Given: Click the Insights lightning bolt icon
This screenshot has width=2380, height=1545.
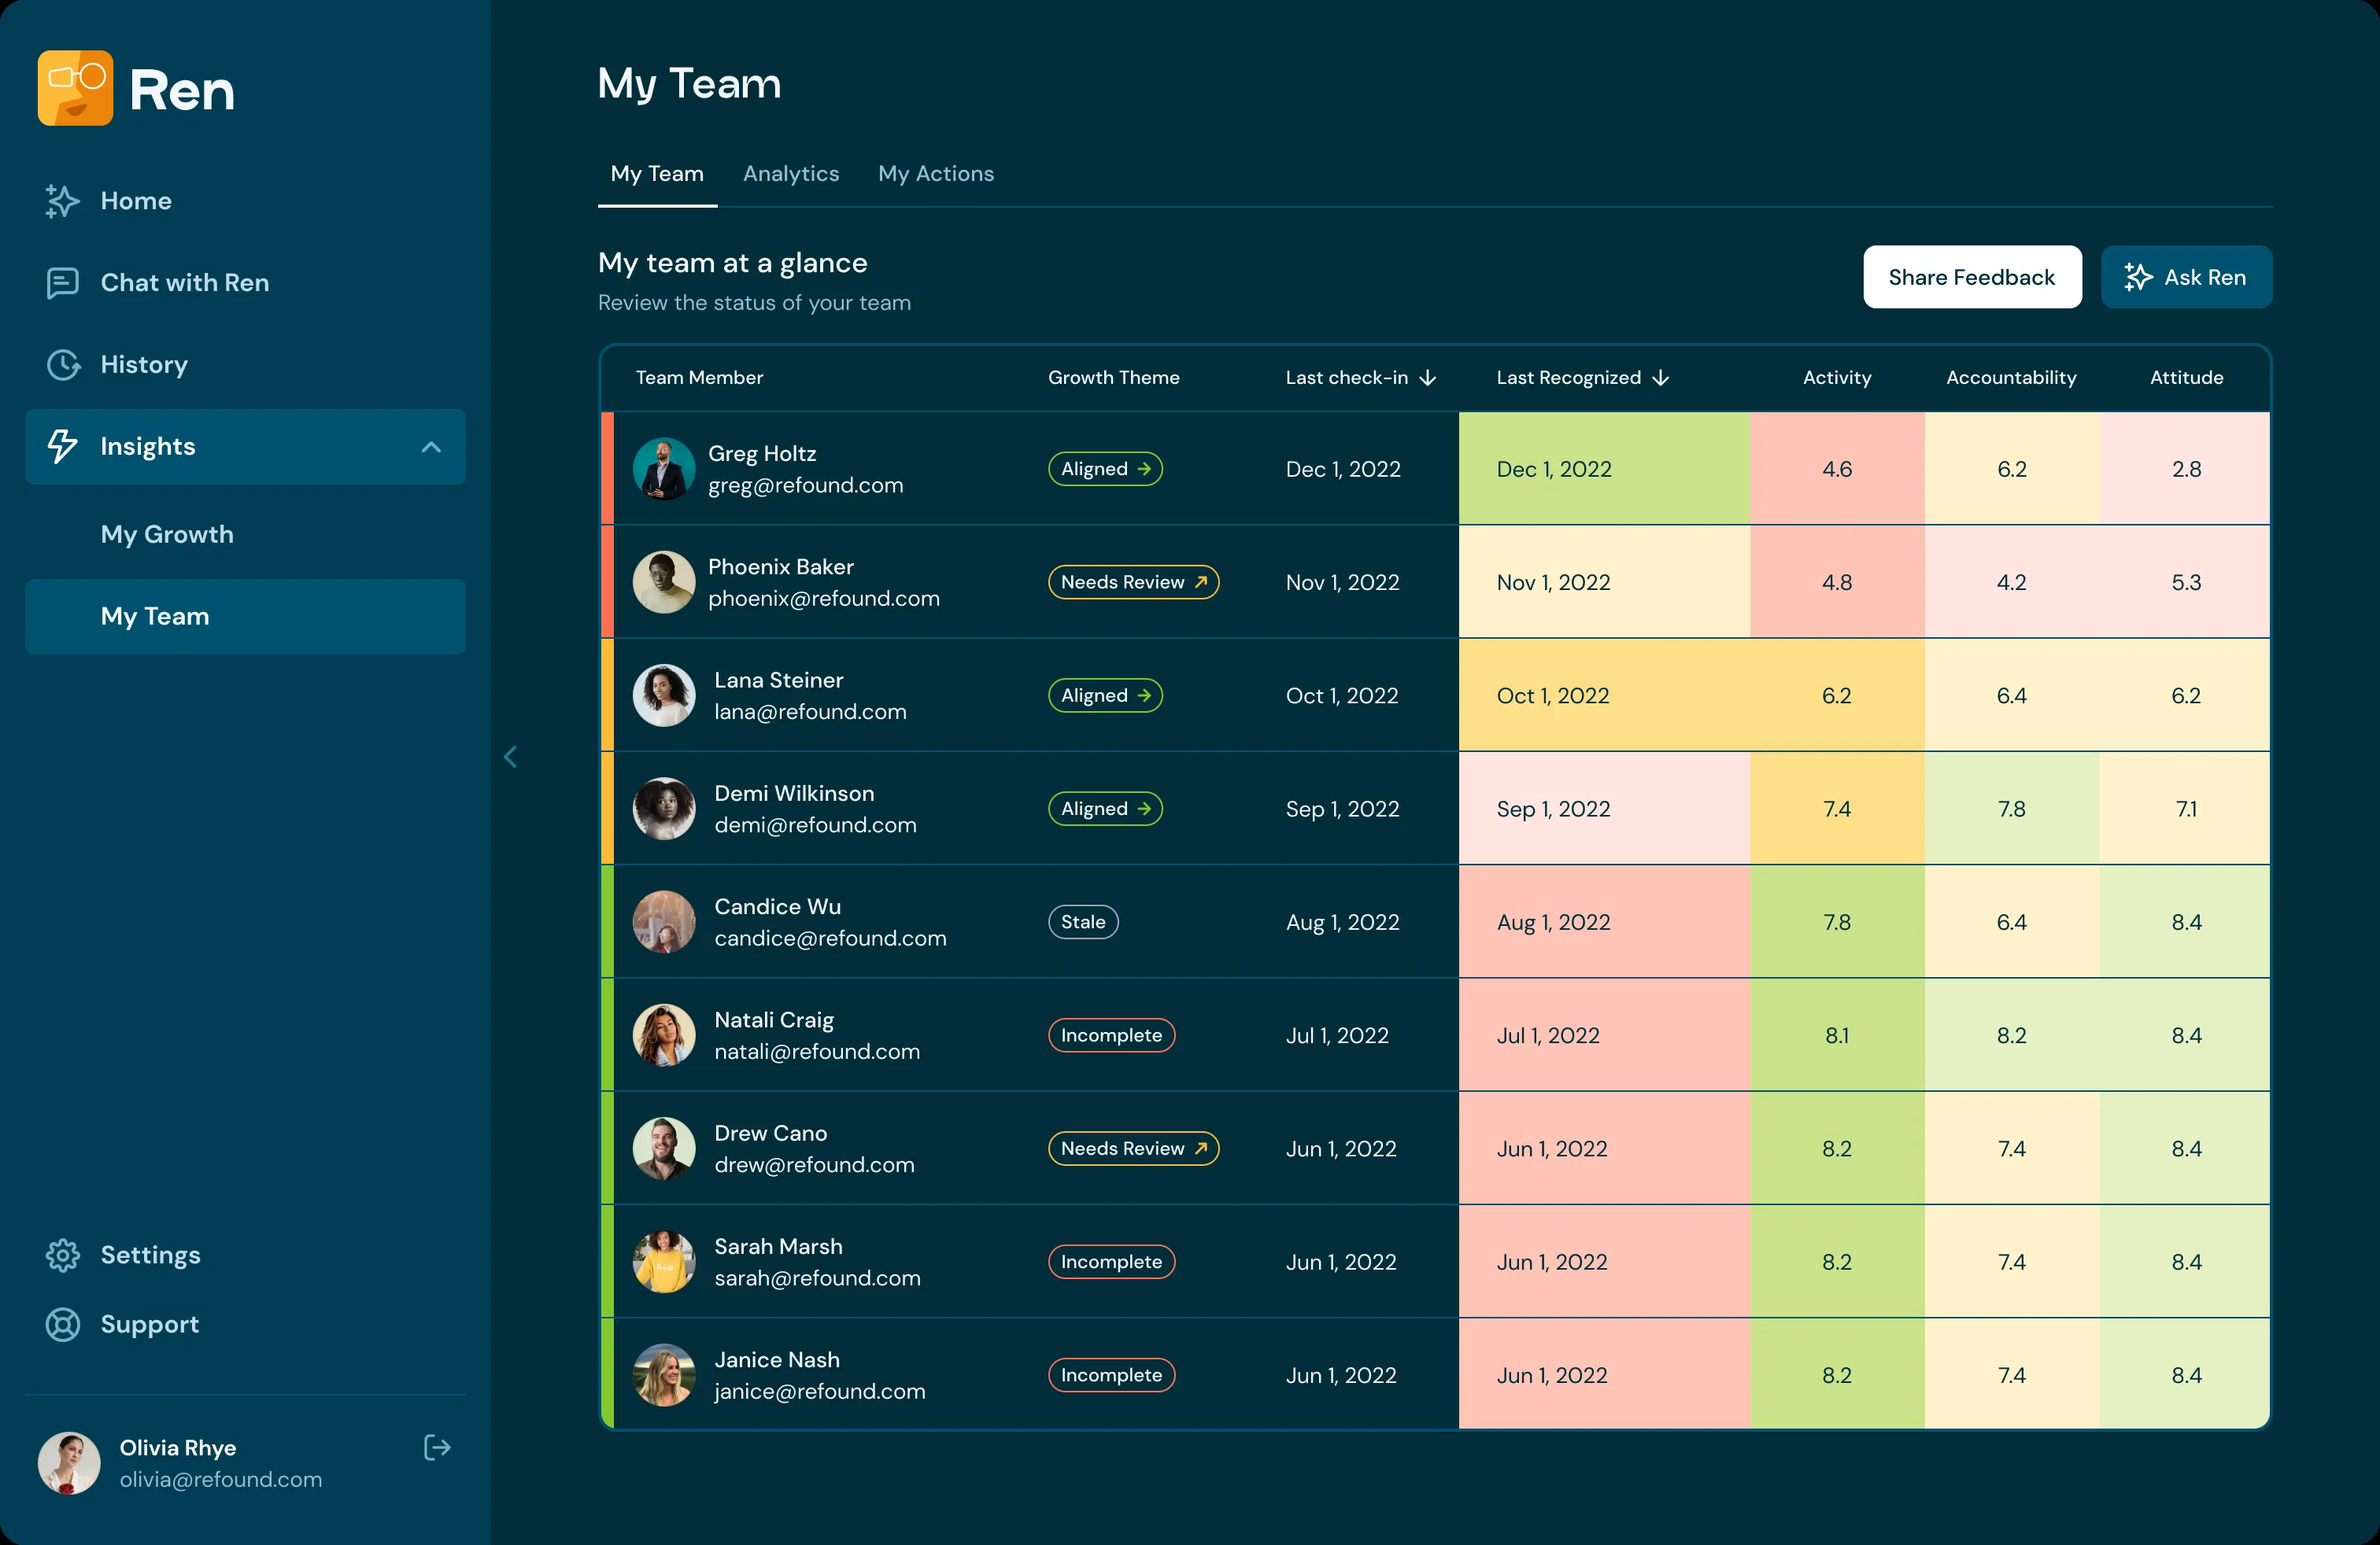Looking at the screenshot, I should coord(62,447).
